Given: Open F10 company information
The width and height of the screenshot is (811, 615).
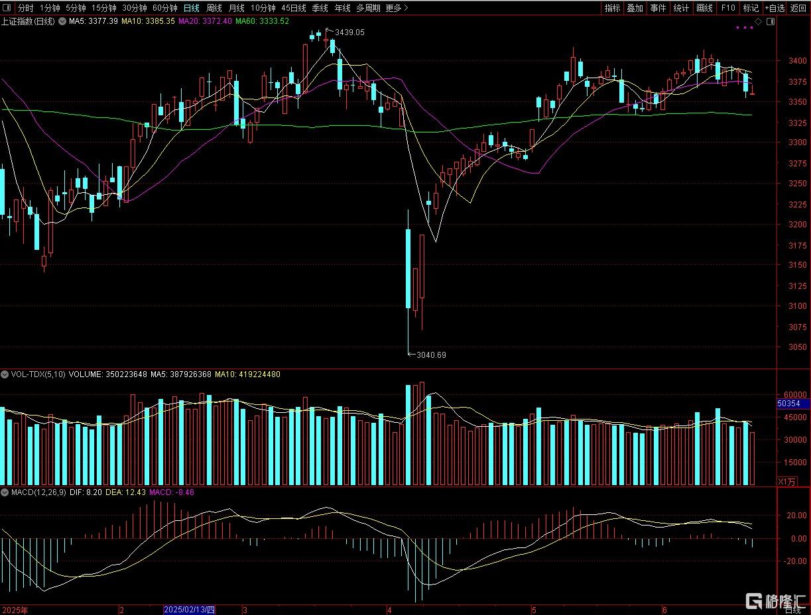Looking at the screenshot, I should [728, 8].
